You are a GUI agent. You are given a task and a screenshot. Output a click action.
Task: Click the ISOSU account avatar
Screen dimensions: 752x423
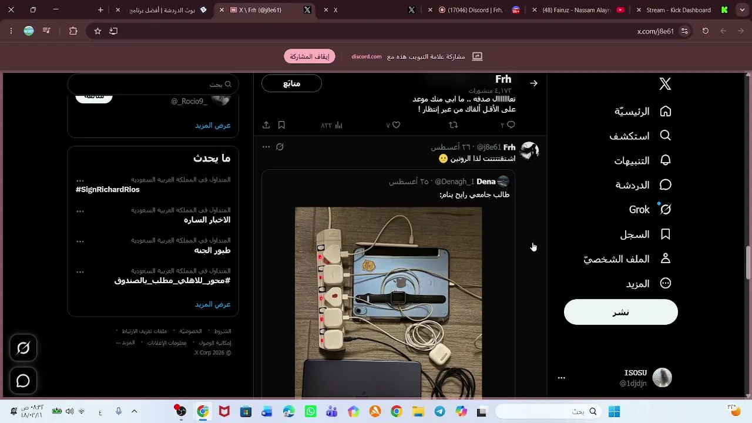662,378
